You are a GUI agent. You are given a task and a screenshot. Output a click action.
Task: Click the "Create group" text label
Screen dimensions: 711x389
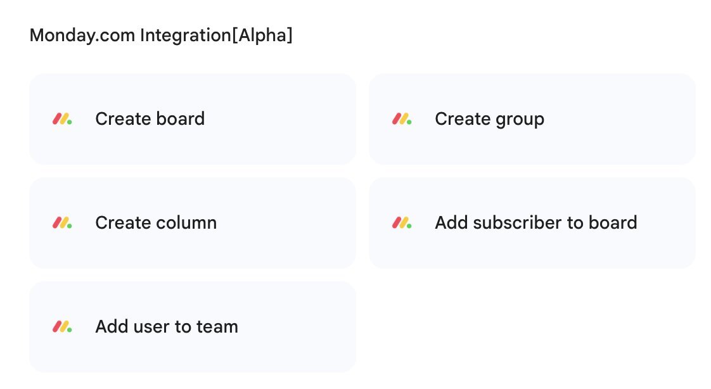tap(489, 119)
